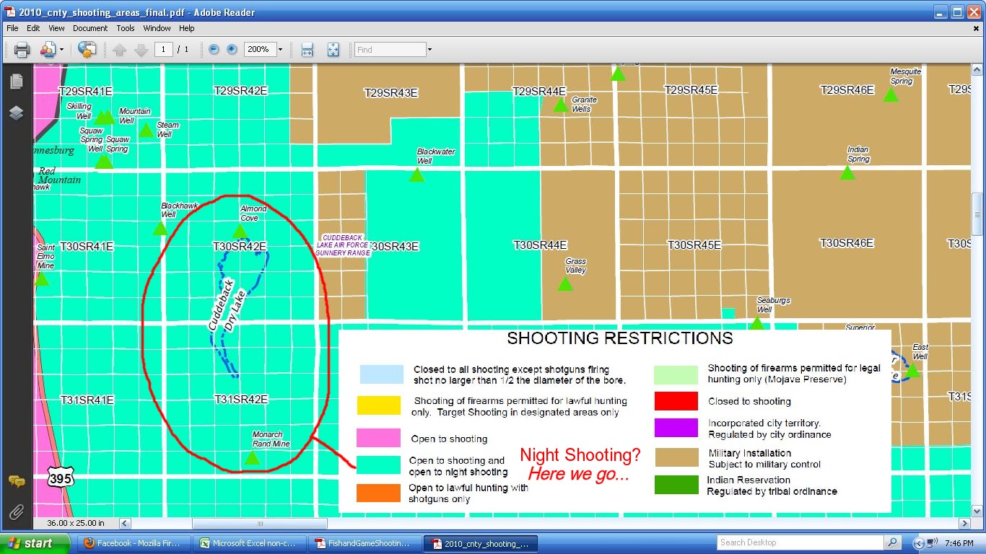This screenshot has height=554, width=986.
Task: Click the page number input box
Action: point(163,50)
